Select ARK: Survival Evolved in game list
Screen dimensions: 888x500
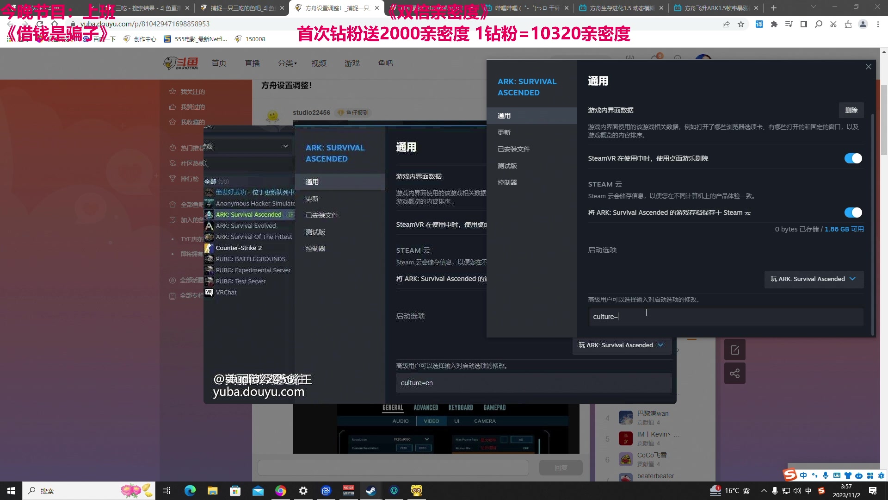(x=246, y=225)
